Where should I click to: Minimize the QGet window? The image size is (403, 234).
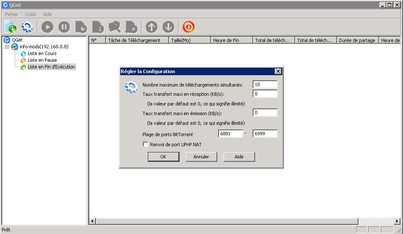(383, 5)
